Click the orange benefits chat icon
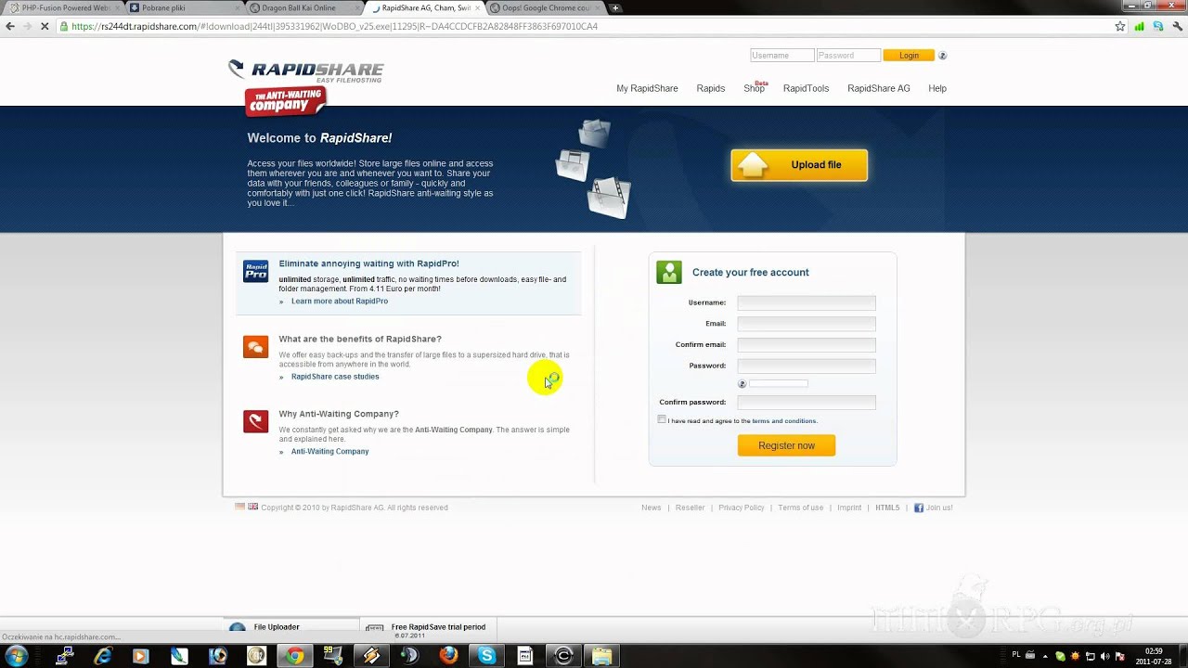Image resolution: width=1188 pixels, height=668 pixels. pos(255,347)
